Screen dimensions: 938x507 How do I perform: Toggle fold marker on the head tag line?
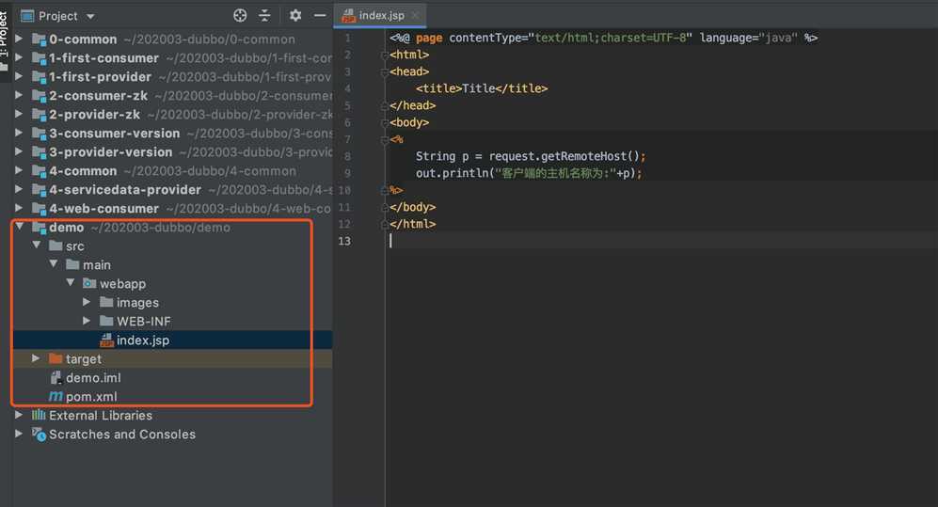[x=384, y=71]
